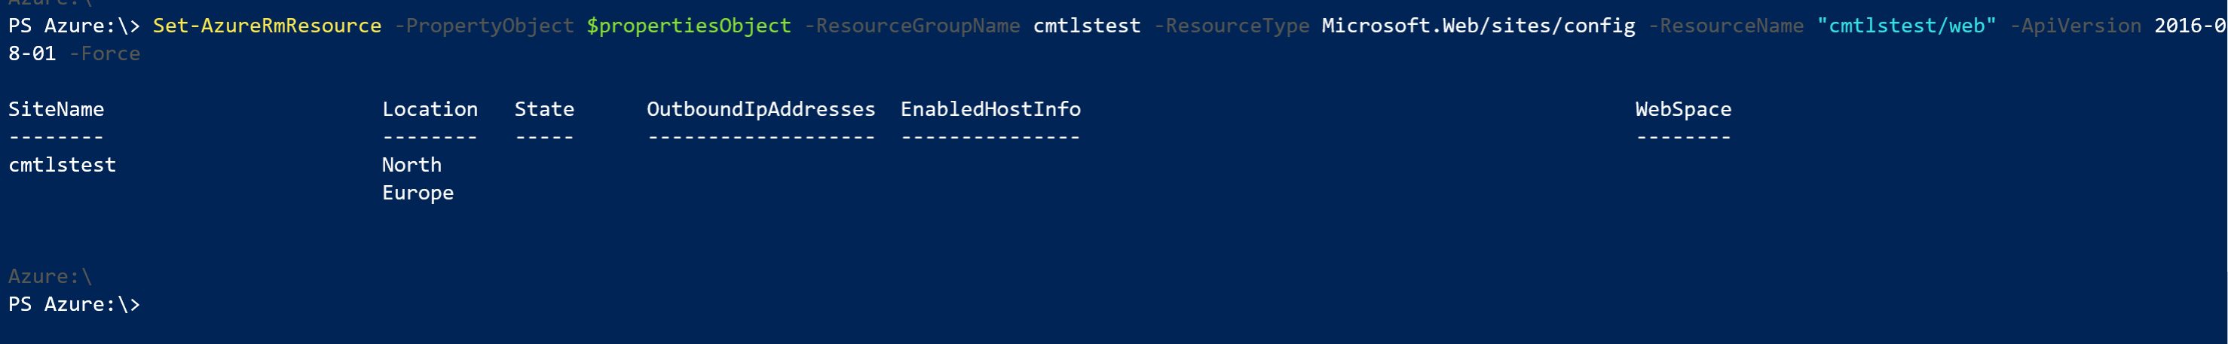Select the $propertiesObject variable text
Viewport: 2228px width, 344px height.
[x=688, y=27]
